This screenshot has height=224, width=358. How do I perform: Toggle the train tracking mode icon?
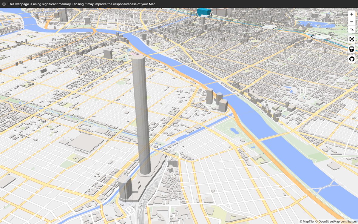coord(352,49)
